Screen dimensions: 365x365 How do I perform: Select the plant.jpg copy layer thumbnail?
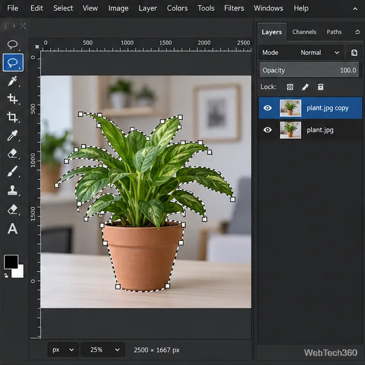(290, 108)
